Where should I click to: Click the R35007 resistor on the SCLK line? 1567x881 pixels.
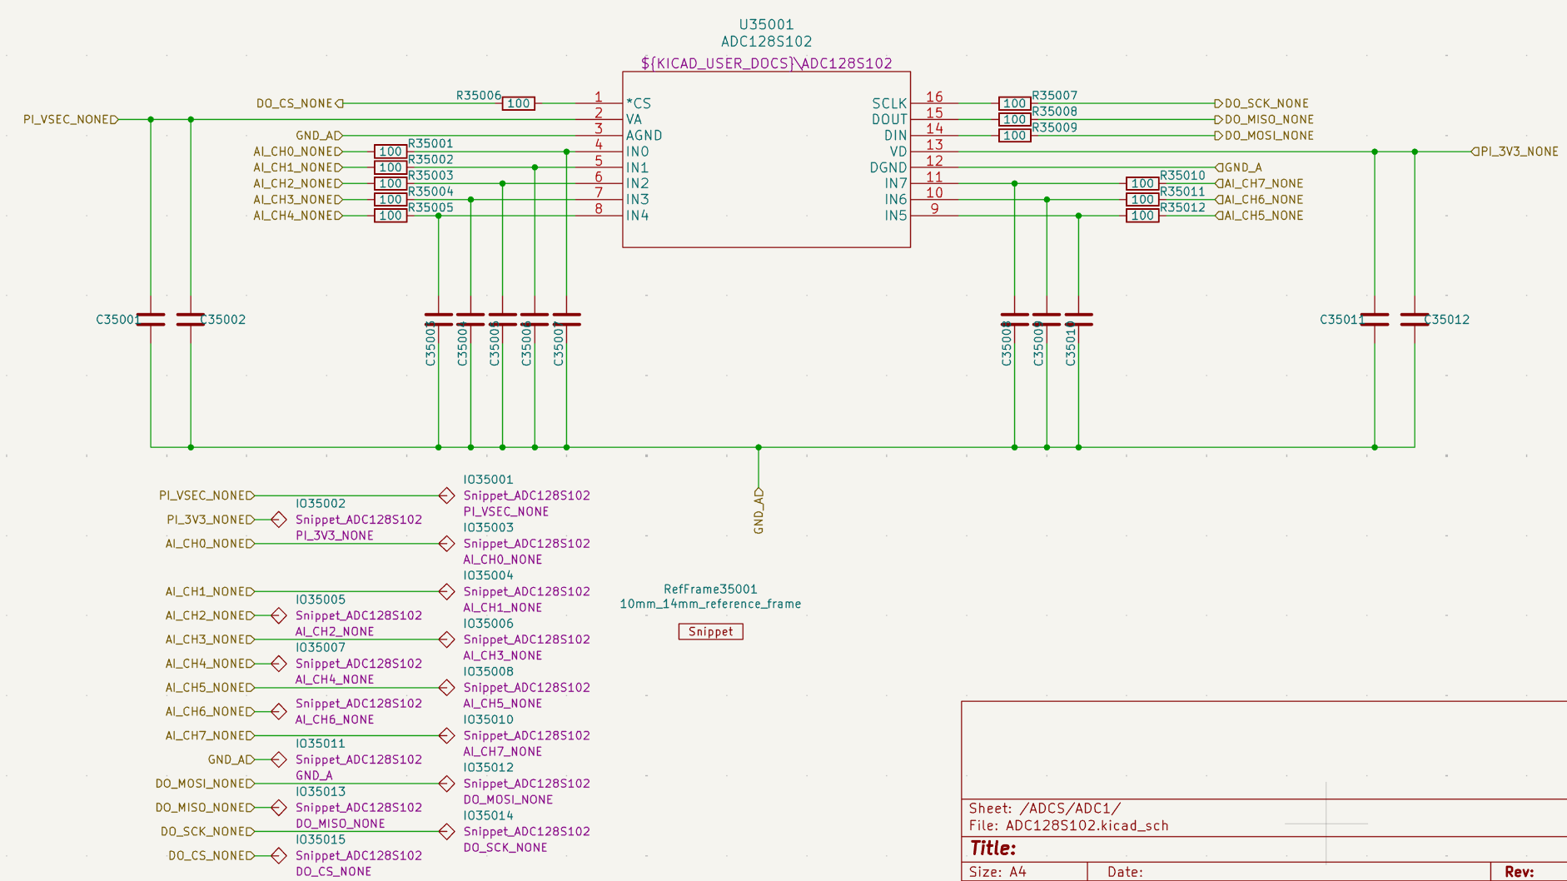1014,103
